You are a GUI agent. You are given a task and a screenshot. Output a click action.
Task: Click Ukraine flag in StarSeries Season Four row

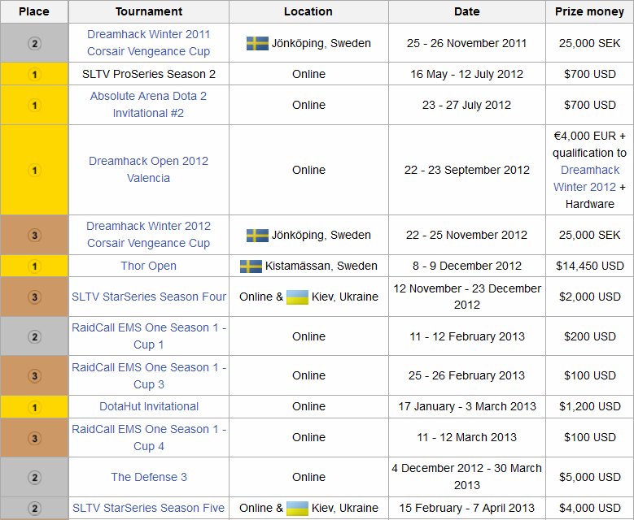click(x=297, y=297)
